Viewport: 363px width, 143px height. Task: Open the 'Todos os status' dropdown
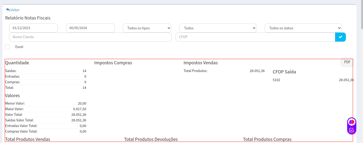coord(303,28)
